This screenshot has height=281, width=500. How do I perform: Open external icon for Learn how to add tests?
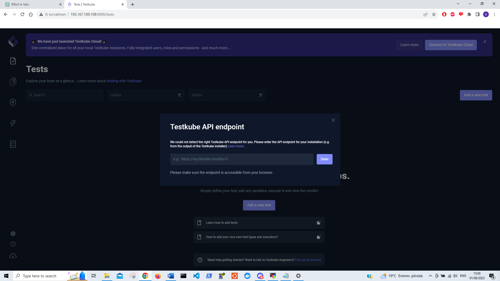pyautogui.click(x=318, y=223)
